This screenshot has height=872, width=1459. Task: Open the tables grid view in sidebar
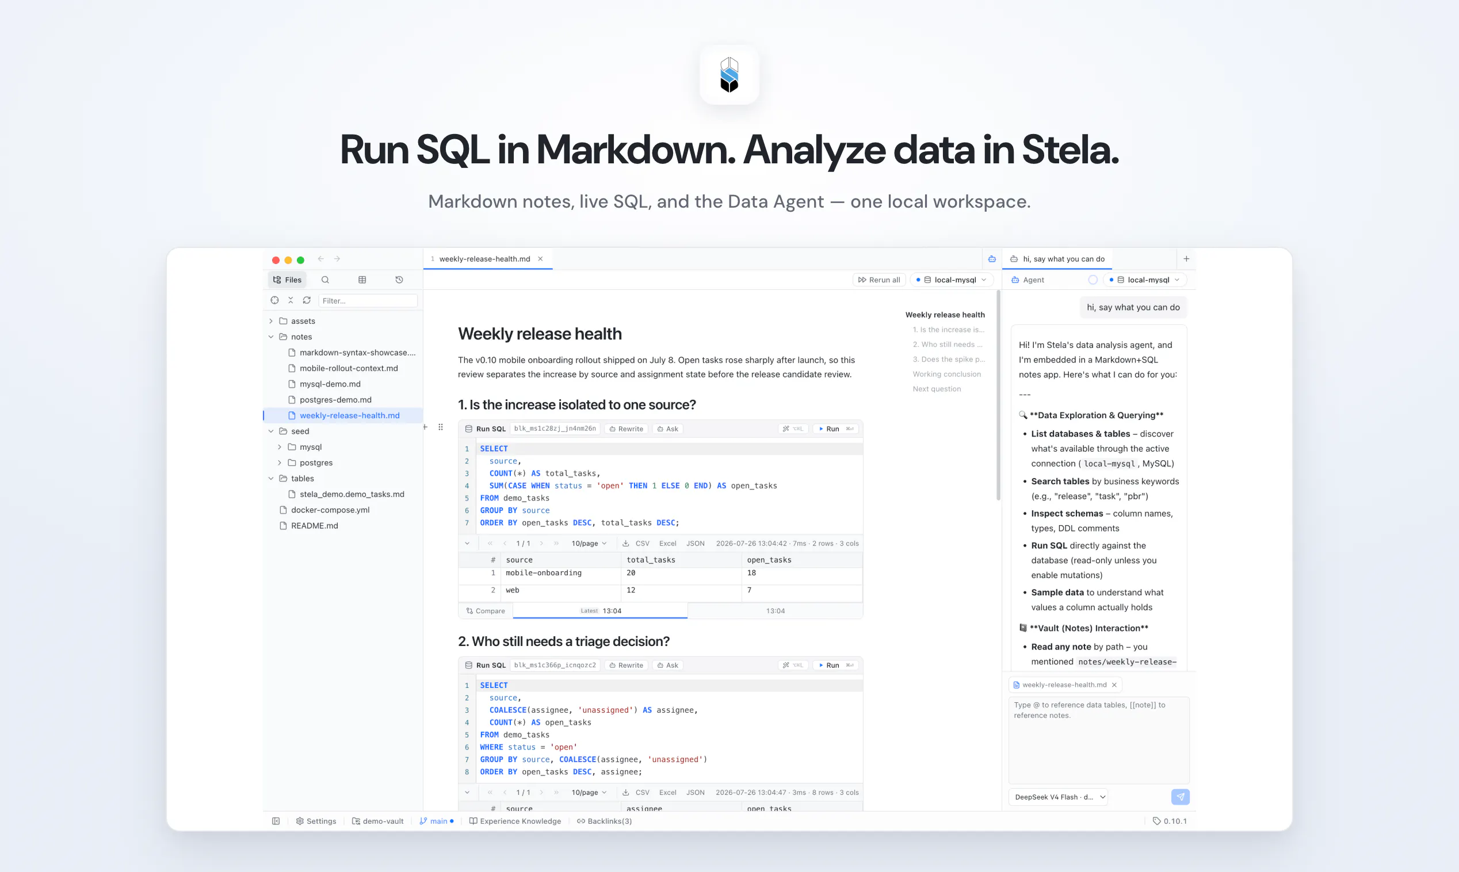click(362, 280)
